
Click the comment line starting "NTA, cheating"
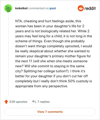(48, 21)
